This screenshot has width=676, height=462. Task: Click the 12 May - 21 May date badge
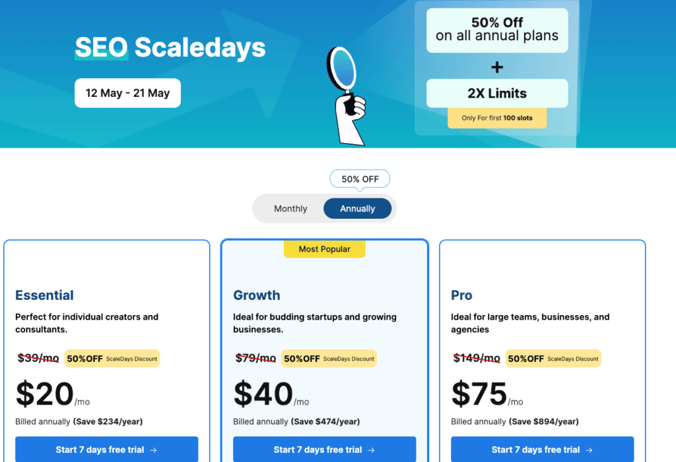tap(127, 93)
